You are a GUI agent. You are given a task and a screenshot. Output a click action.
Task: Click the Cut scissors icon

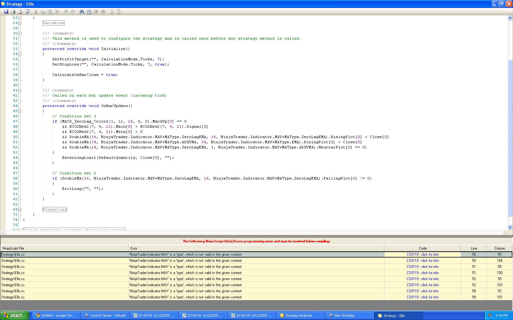click(x=36, y=12)
